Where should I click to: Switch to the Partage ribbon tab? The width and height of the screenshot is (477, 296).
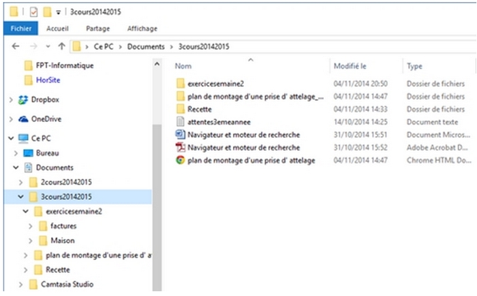tap(98, 29)
